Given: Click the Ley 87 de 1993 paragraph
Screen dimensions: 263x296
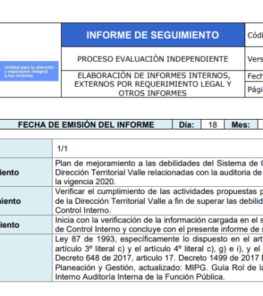Looking at the screenshot, I should pos(159,258).
